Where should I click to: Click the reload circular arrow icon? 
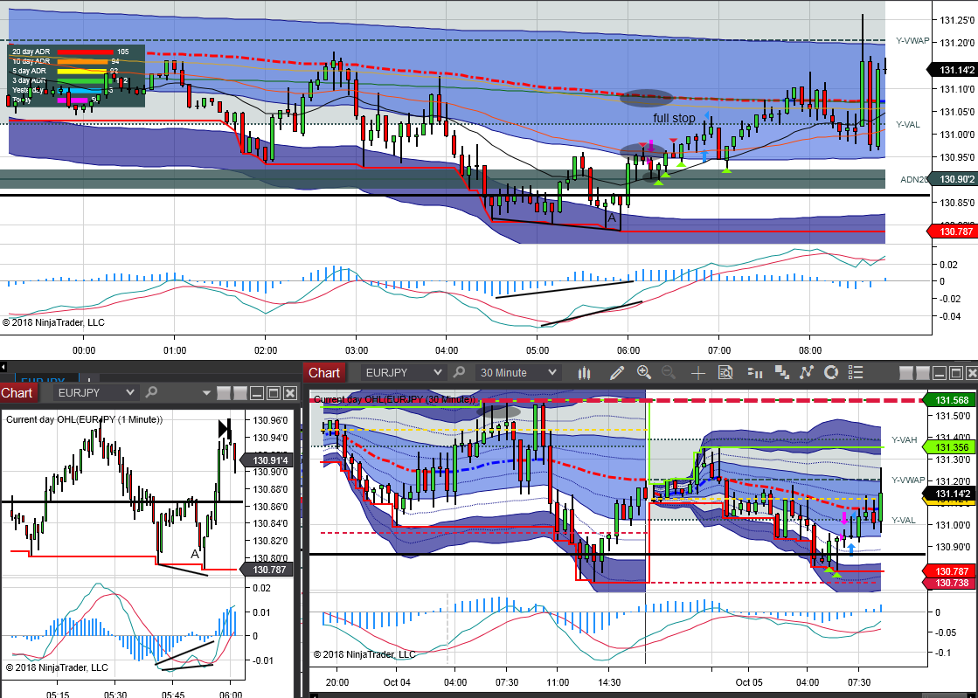(831, 373)
